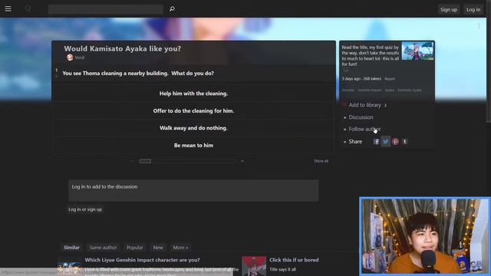Click 'Show all' questions link

[x=321, y=161]
